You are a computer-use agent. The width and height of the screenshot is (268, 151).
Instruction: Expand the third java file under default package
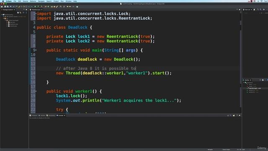[x=7, y=26]
